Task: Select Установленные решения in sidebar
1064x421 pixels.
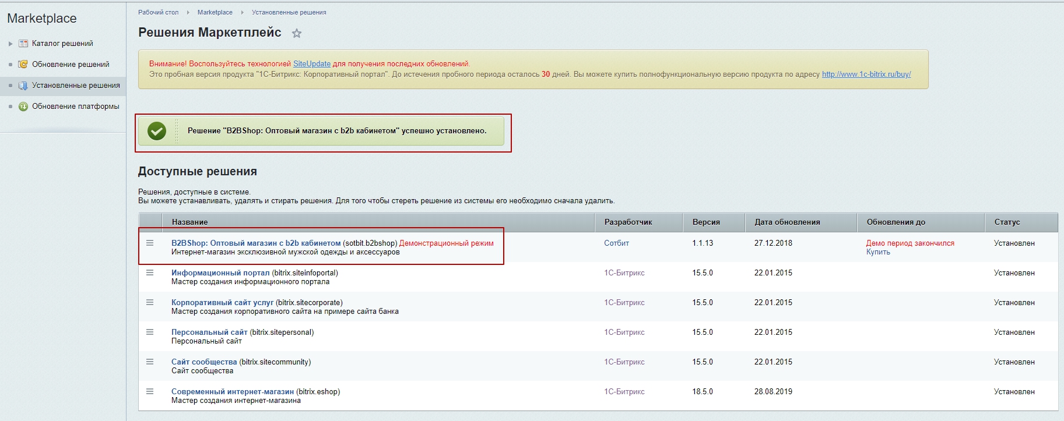Action: pos(76,86)
